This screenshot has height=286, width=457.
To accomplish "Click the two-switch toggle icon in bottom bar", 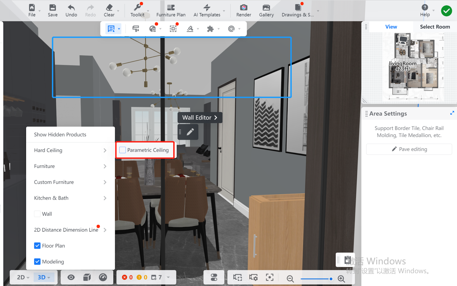I will pos(214,277).
